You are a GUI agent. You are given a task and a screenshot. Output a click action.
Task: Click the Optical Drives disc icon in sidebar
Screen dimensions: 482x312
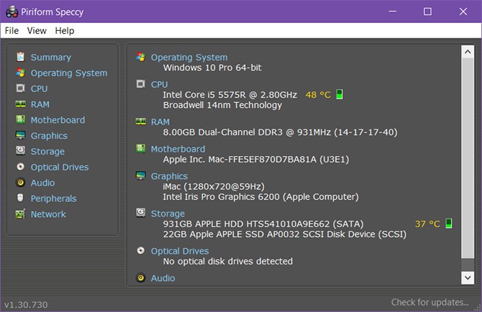tap(20, 168)
